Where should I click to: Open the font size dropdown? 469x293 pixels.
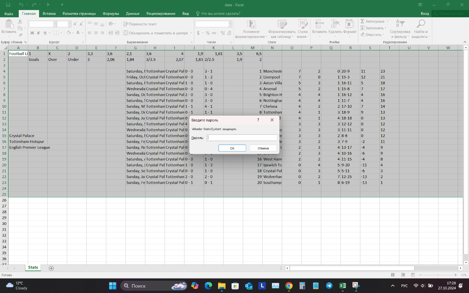pos(69,24)
